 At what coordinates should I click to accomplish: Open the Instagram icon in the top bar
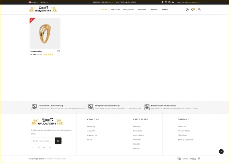pos(169,2)
